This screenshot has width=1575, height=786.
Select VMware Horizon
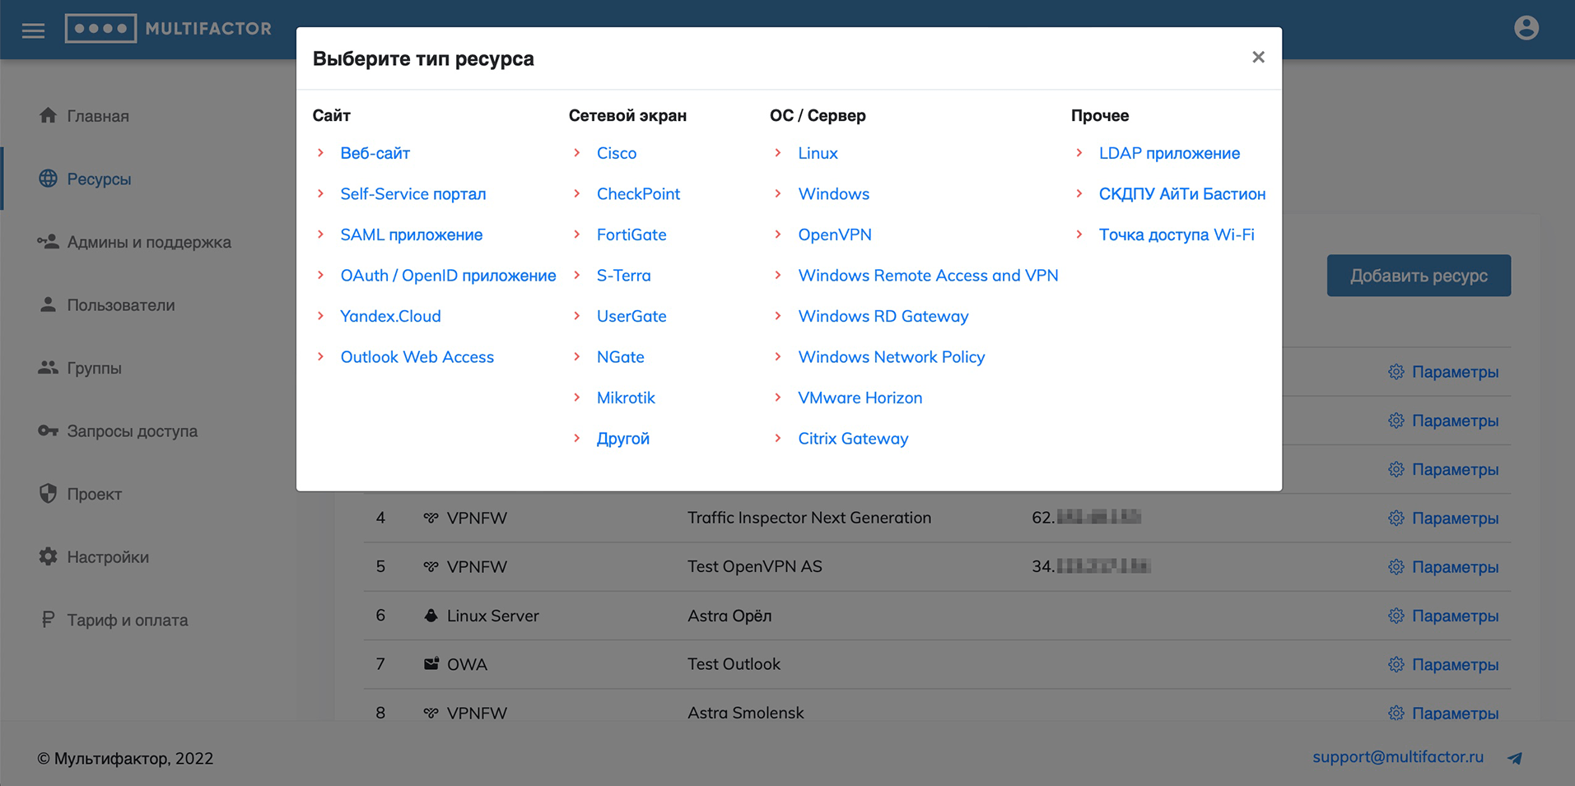pyautogui.click(x=860, y=398)
